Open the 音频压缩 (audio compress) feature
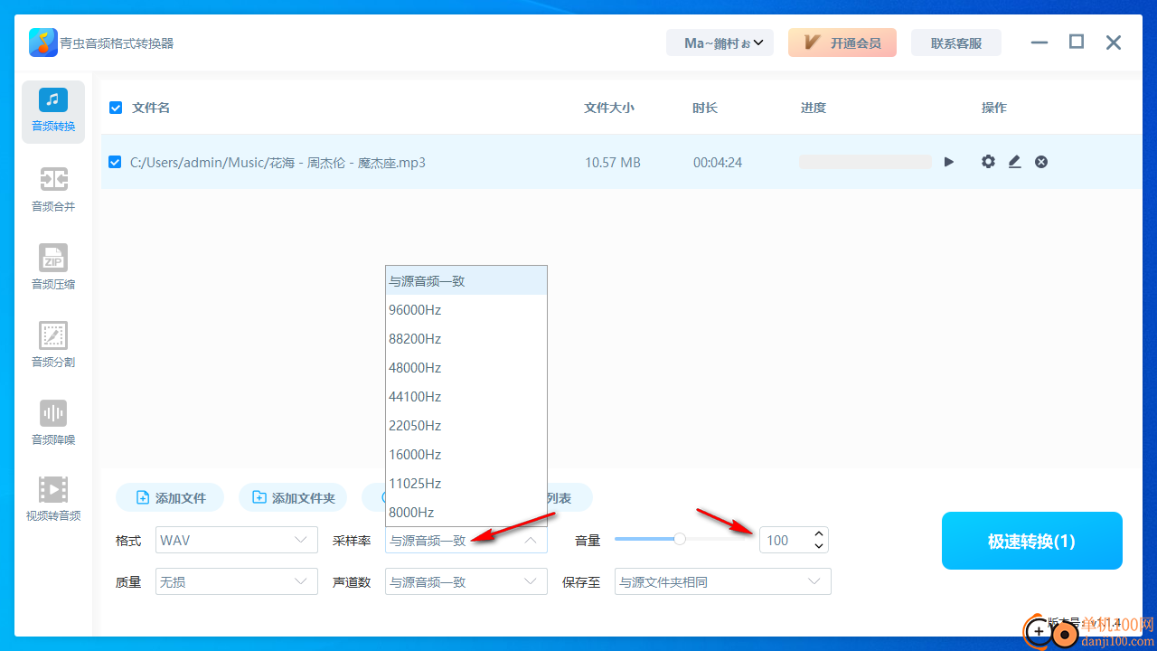Screen dimensions: 1157x651 [52, 267]
